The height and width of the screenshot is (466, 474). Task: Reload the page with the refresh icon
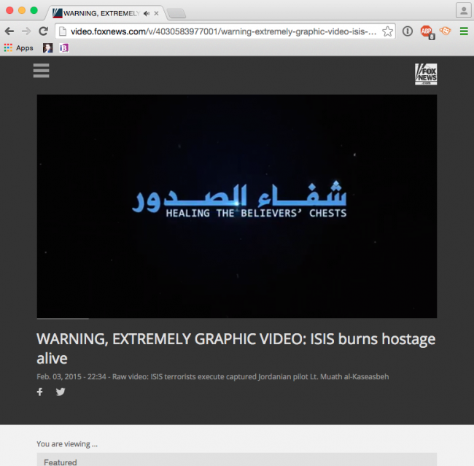pyautogui.click(x=44, y=31)
